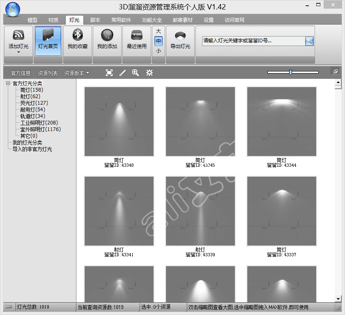Click the fullscreen frame toolbar icon
Viewport: 345px width, 315px height.
click(109, 73)
